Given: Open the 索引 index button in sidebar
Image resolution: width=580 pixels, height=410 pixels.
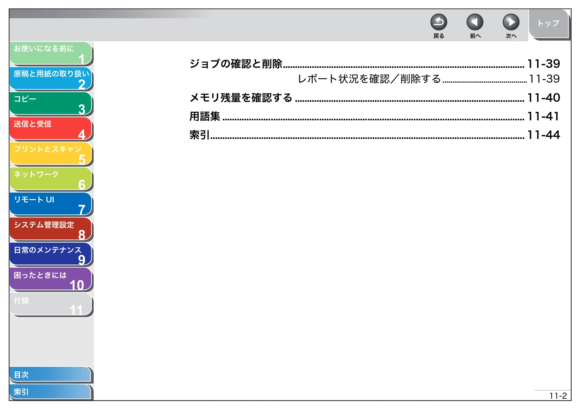Looking at the screenshot, I should pyautogui.click(x=50, y=392).
